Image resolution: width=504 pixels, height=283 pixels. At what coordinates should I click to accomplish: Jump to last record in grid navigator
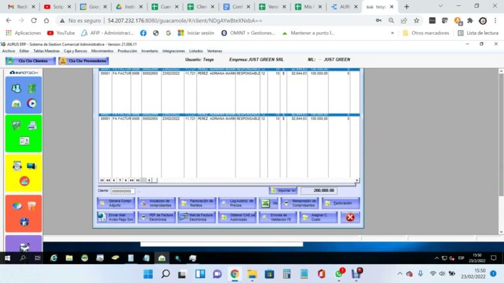point(138,180)
